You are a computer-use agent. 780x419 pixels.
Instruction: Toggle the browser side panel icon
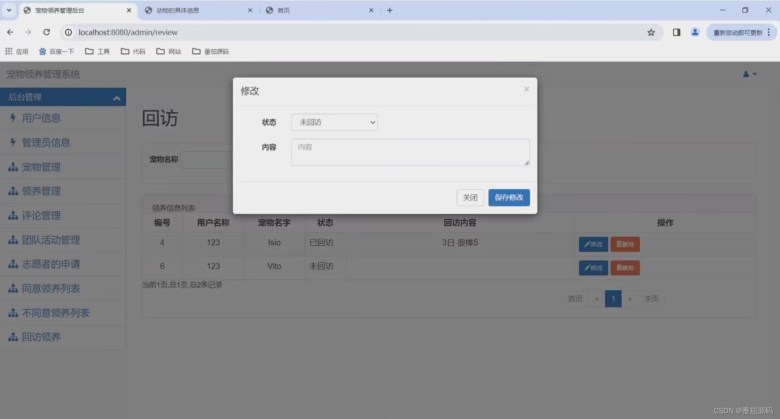(677, 32)
